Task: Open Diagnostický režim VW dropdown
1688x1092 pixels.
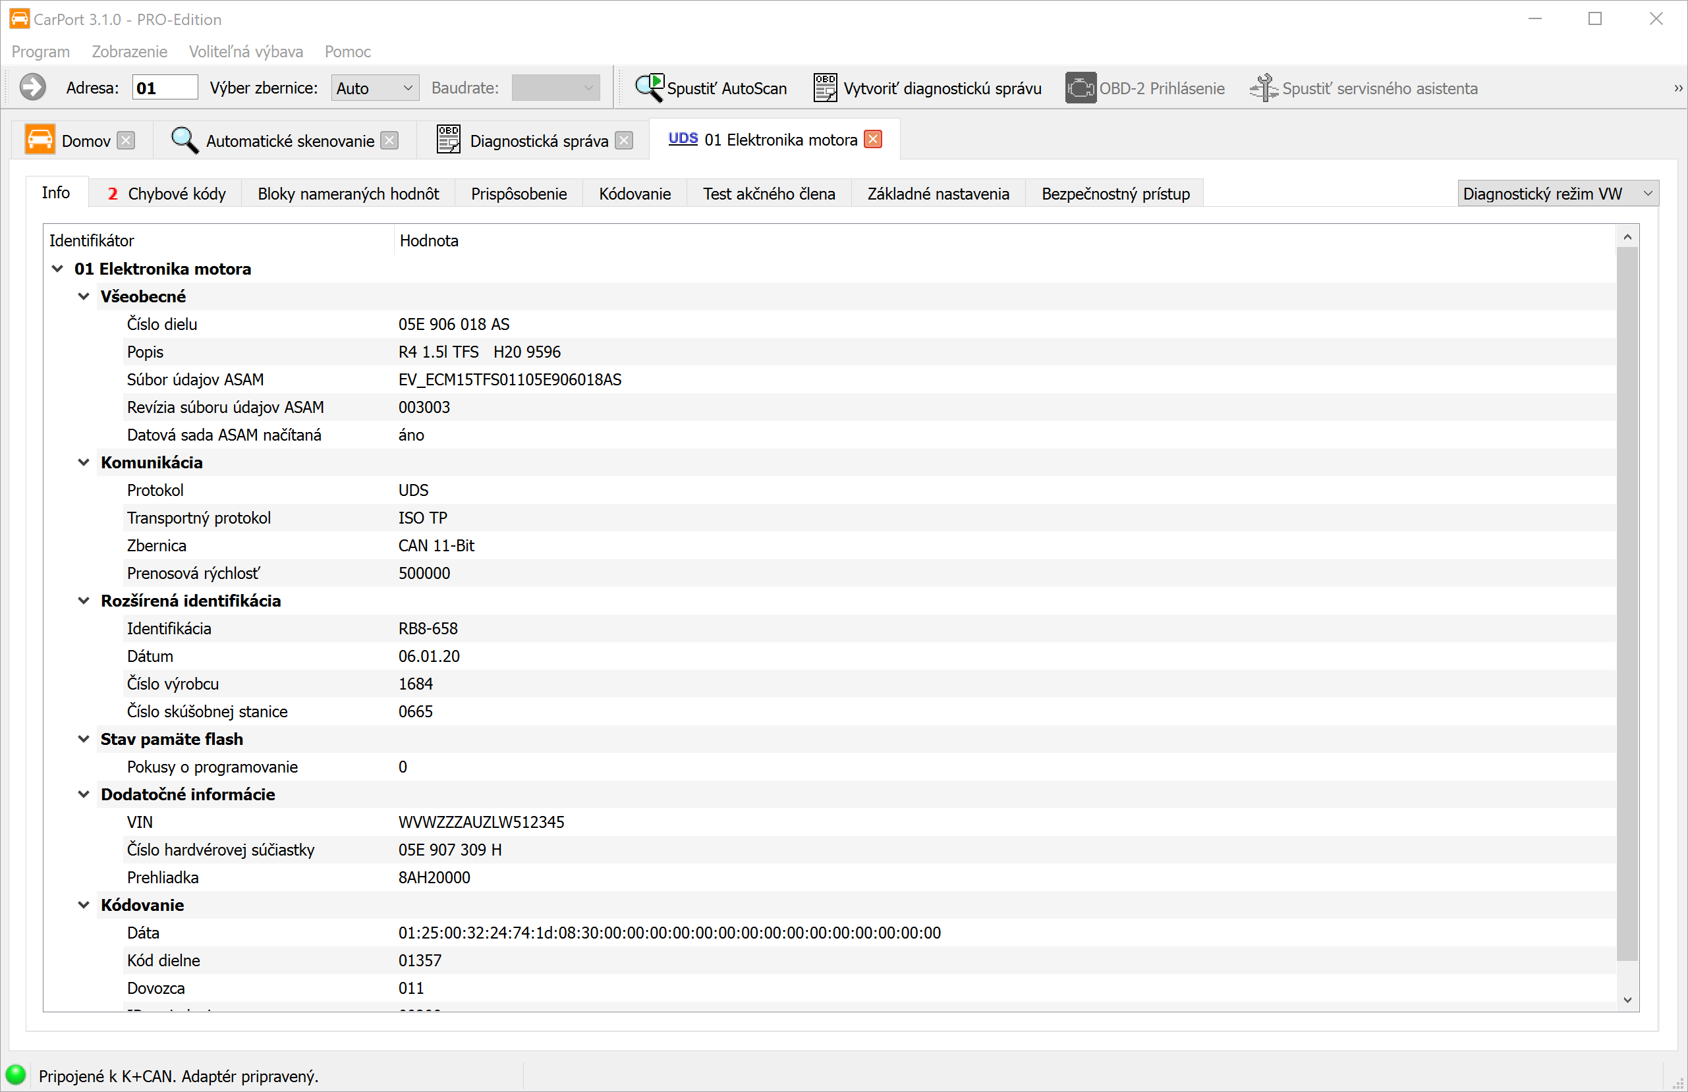Action: [1558, 194]
